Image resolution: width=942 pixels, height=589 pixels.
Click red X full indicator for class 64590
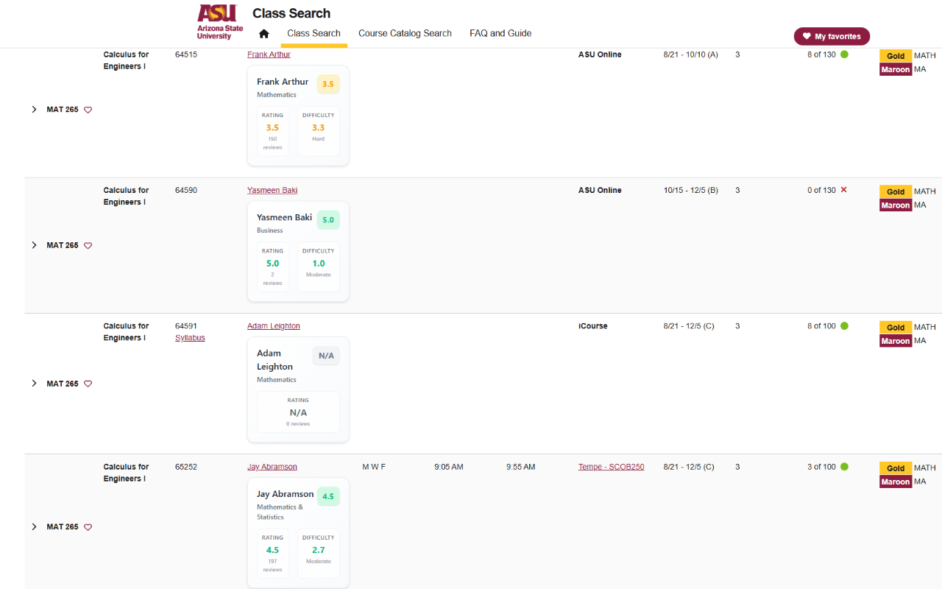pos(843,190)
